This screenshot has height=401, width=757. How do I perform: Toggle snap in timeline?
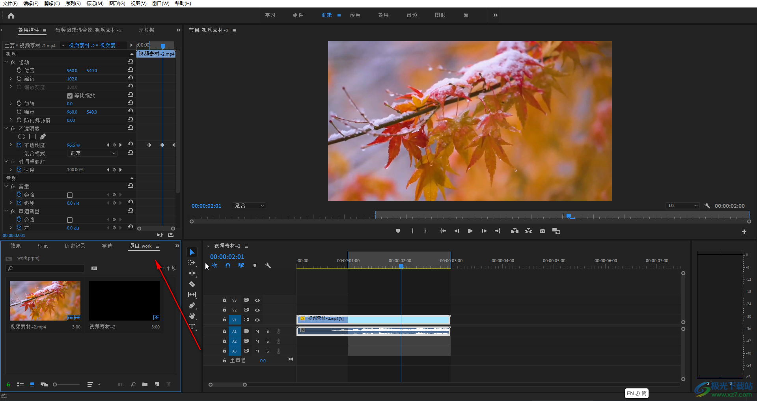click(228, 266)
